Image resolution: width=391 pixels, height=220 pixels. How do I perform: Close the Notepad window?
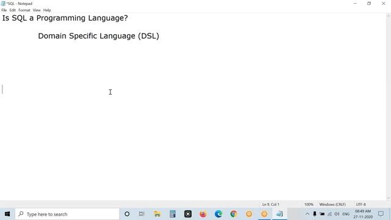pyautogui.click(x=384, y=4)
